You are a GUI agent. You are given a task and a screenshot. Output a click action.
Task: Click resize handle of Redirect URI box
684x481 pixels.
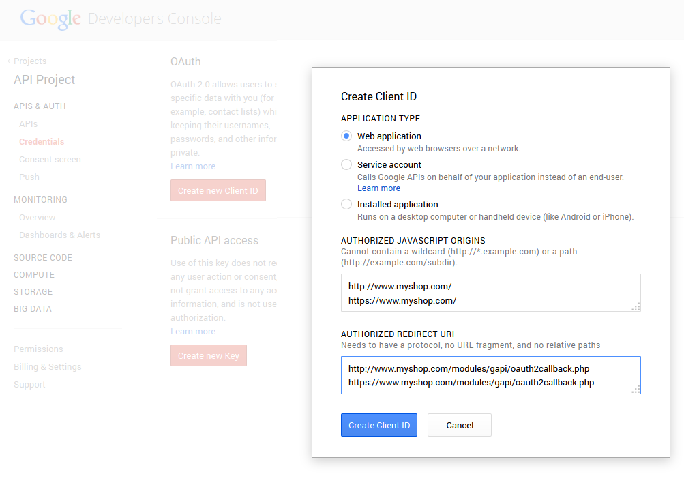[636, 390]
